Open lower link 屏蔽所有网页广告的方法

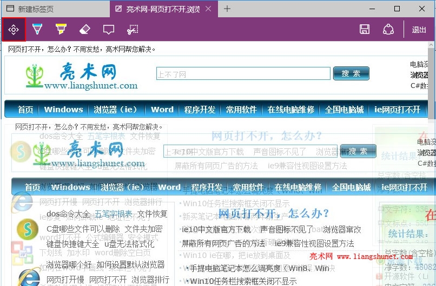coord(223,243)
